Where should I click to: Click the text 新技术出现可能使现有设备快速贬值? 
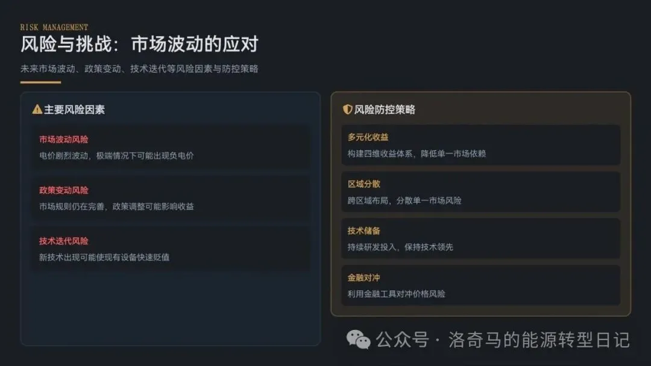tap(104, 257)
